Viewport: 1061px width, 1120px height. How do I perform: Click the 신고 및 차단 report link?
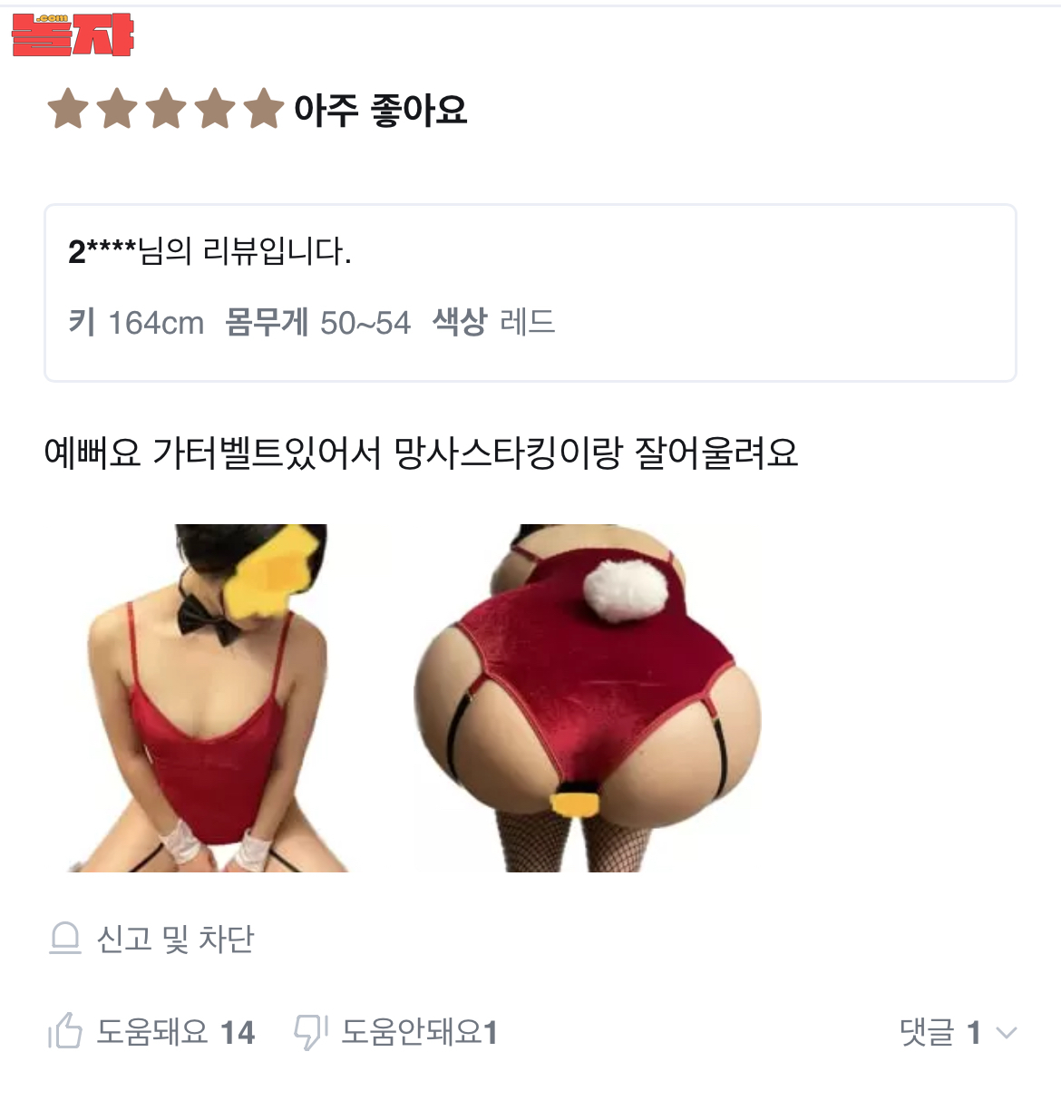tap(175, 939)
